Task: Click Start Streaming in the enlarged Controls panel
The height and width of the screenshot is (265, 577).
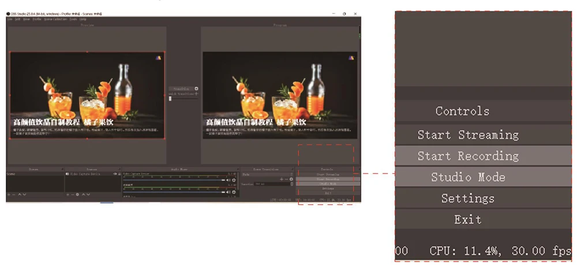Action: click(x=467, y=135)
